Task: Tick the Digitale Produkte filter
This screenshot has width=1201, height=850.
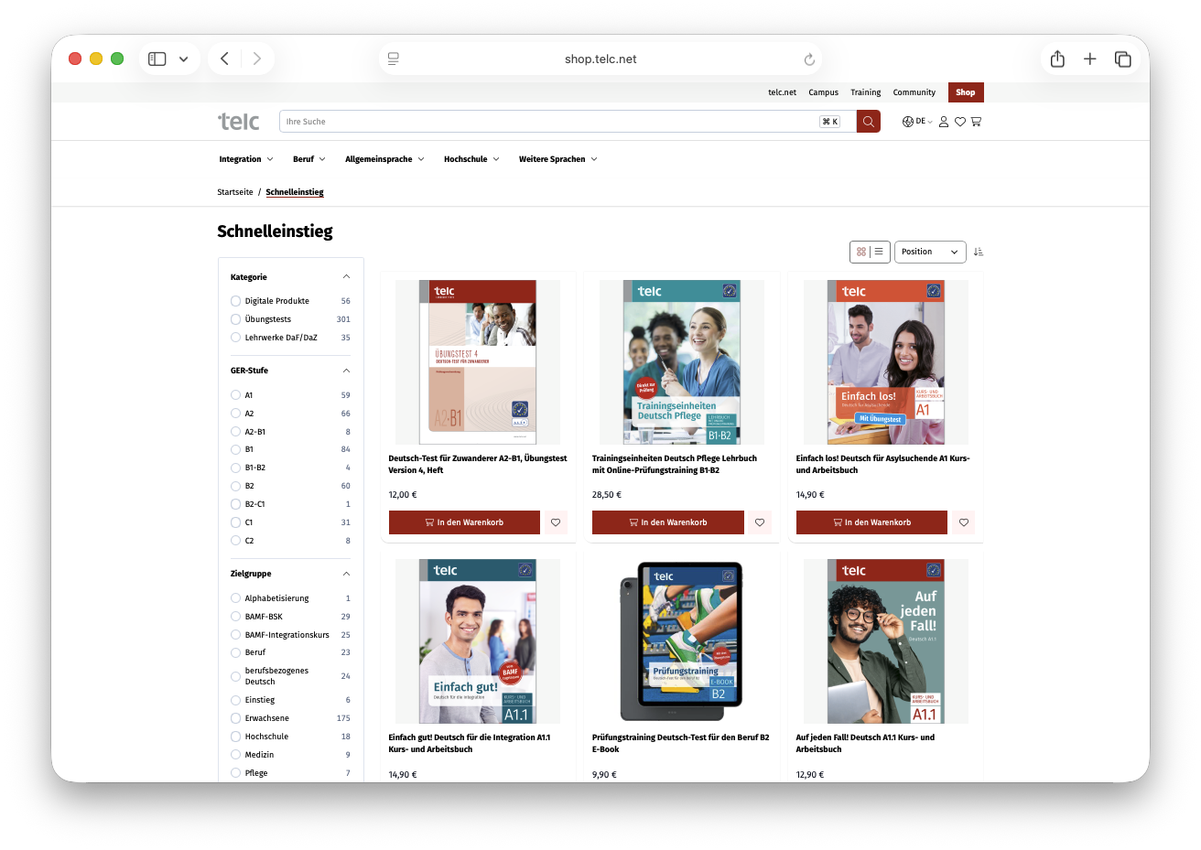Action: (x=236, y=301)
